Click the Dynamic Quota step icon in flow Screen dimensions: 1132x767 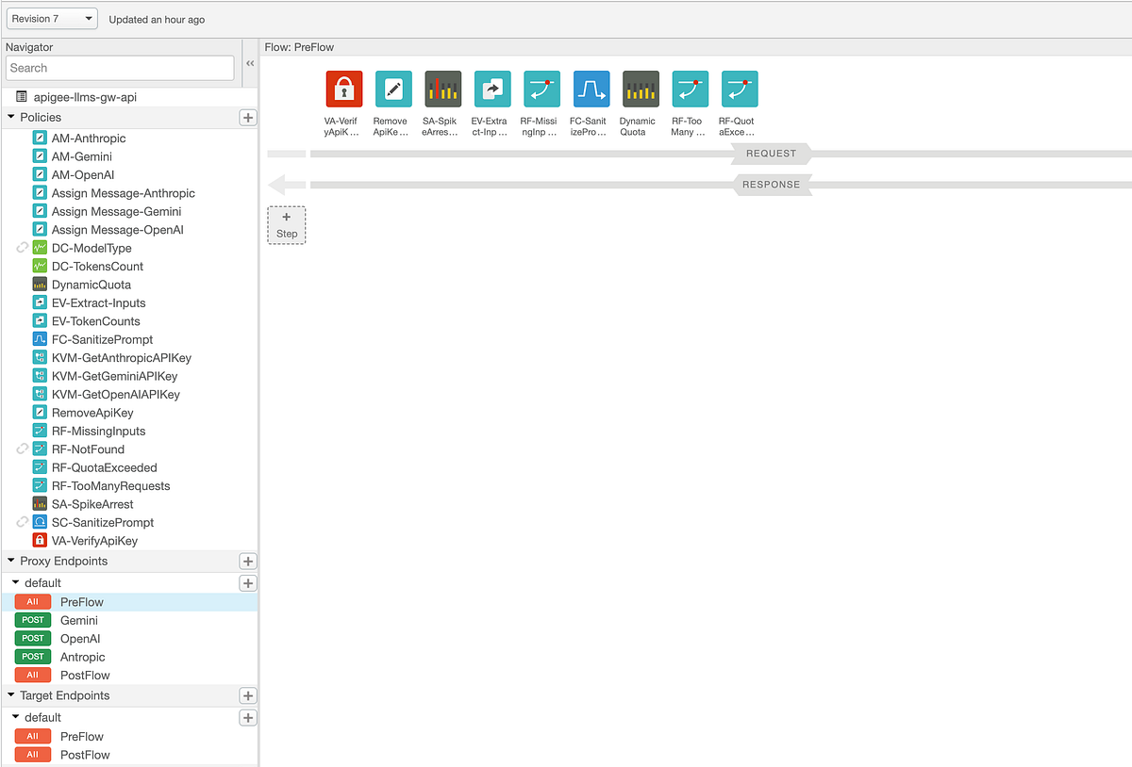[x=641, y=90]
